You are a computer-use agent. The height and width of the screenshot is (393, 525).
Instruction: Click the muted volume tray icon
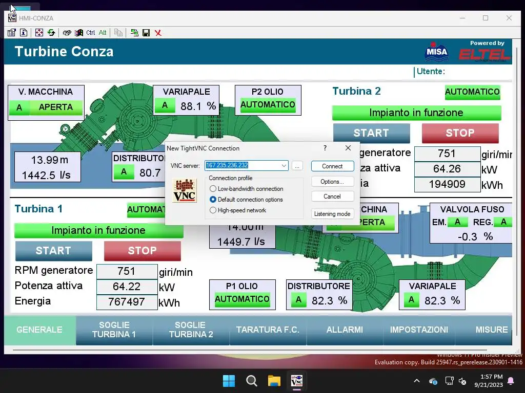pyautogui.click(x=462, y=381)
